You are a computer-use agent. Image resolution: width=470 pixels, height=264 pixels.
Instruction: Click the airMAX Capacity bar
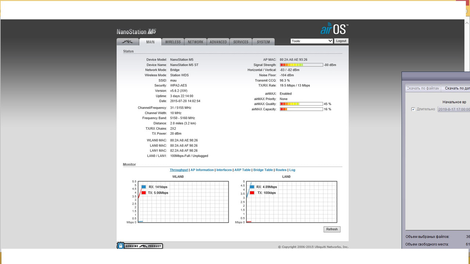(x=301, y=109)
